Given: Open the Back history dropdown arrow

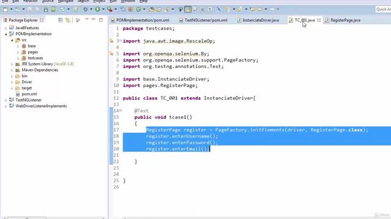Looking at the screenshot, I should pos(266,10).
